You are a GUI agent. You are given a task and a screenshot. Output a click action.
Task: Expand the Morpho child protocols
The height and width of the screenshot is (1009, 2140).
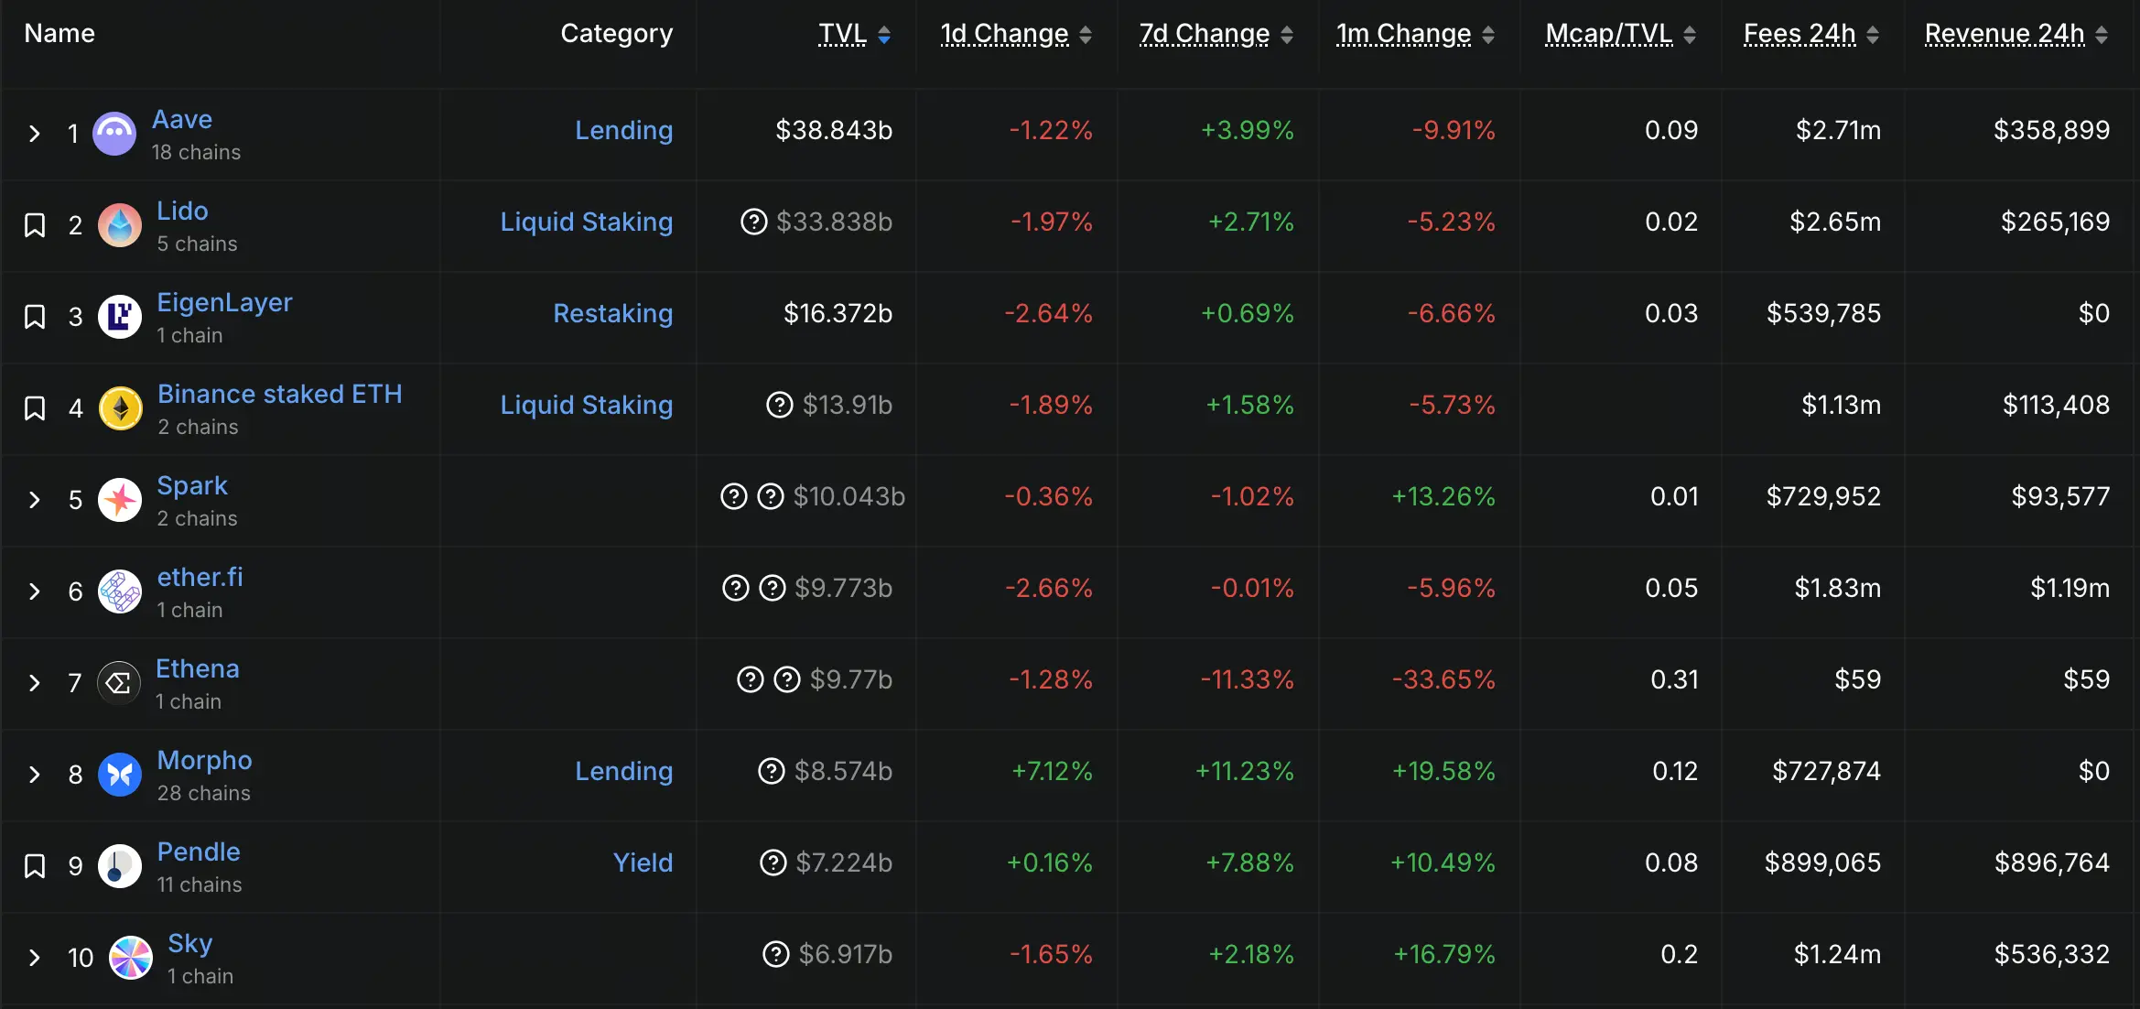[x=35, y=775]
